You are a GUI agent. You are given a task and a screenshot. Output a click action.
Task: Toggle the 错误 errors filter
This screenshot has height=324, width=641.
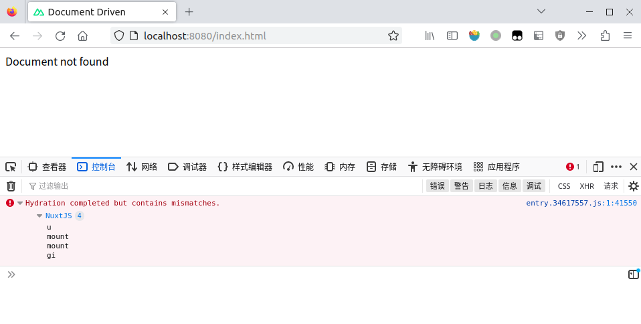[x=438, y=186]
